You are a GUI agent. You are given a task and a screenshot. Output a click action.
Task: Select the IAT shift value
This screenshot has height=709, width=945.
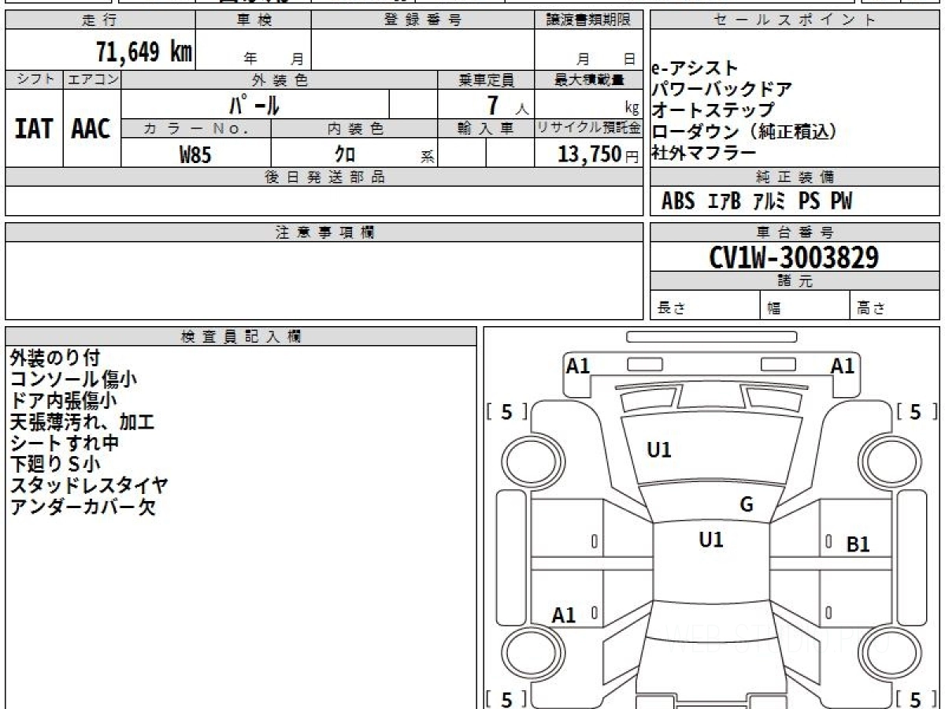point(34,128)
